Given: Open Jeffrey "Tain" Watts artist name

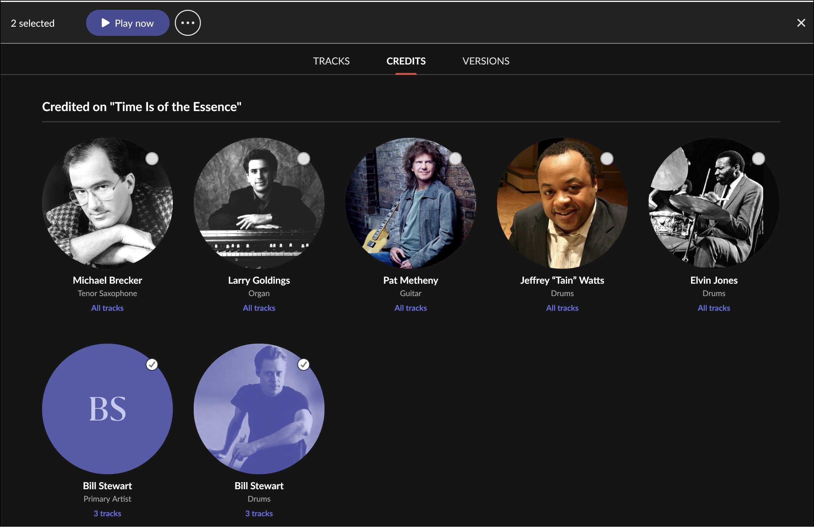Looking at the screenshot, I should 562,280.
